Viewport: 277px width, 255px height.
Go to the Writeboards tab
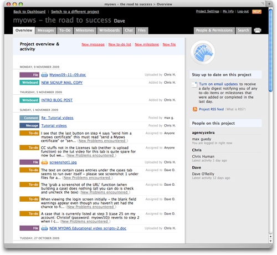coord(109,30)
